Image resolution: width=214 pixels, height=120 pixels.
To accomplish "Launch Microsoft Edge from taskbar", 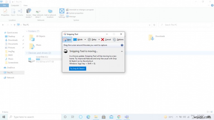I will (88, 117).
